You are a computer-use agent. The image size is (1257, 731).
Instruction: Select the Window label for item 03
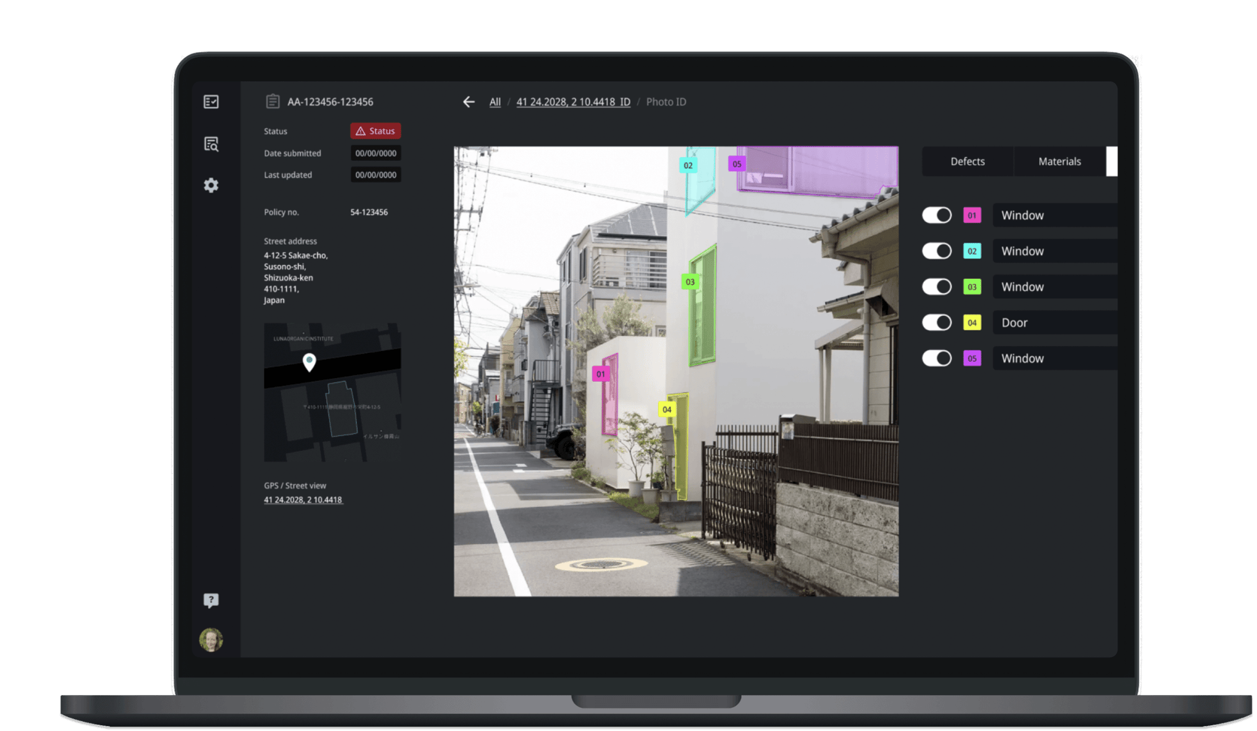tap(1055, 287)
